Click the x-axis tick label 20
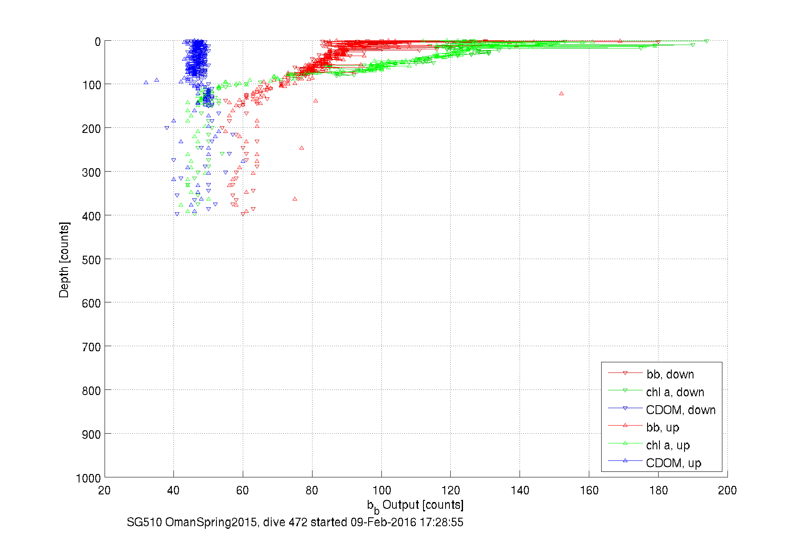This screenshot has height=536, width=804. pyautogui.click(x=104, y=491)
